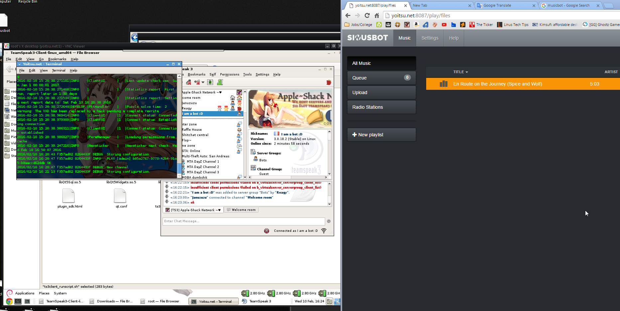Click the Raffle House channel icon
This screenshot has width=620, height=311.
239,130
